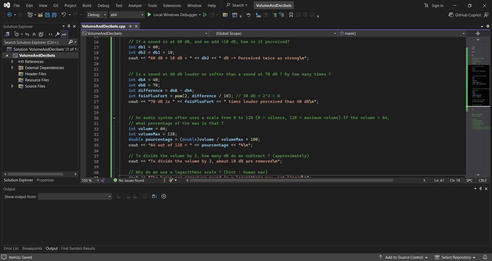Open the Global Scope dropdown
The height and width of the screenshot is (261, 492).
coord(274,33)
